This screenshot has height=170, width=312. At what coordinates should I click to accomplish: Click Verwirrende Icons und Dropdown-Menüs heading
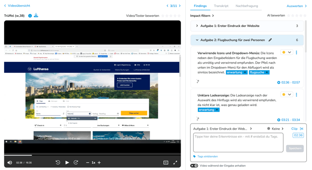point(229,53)
